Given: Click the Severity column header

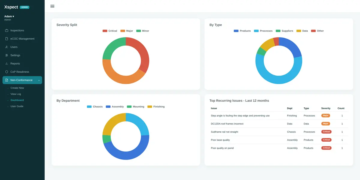Looking at the screenshot, I should coord(326,108).
